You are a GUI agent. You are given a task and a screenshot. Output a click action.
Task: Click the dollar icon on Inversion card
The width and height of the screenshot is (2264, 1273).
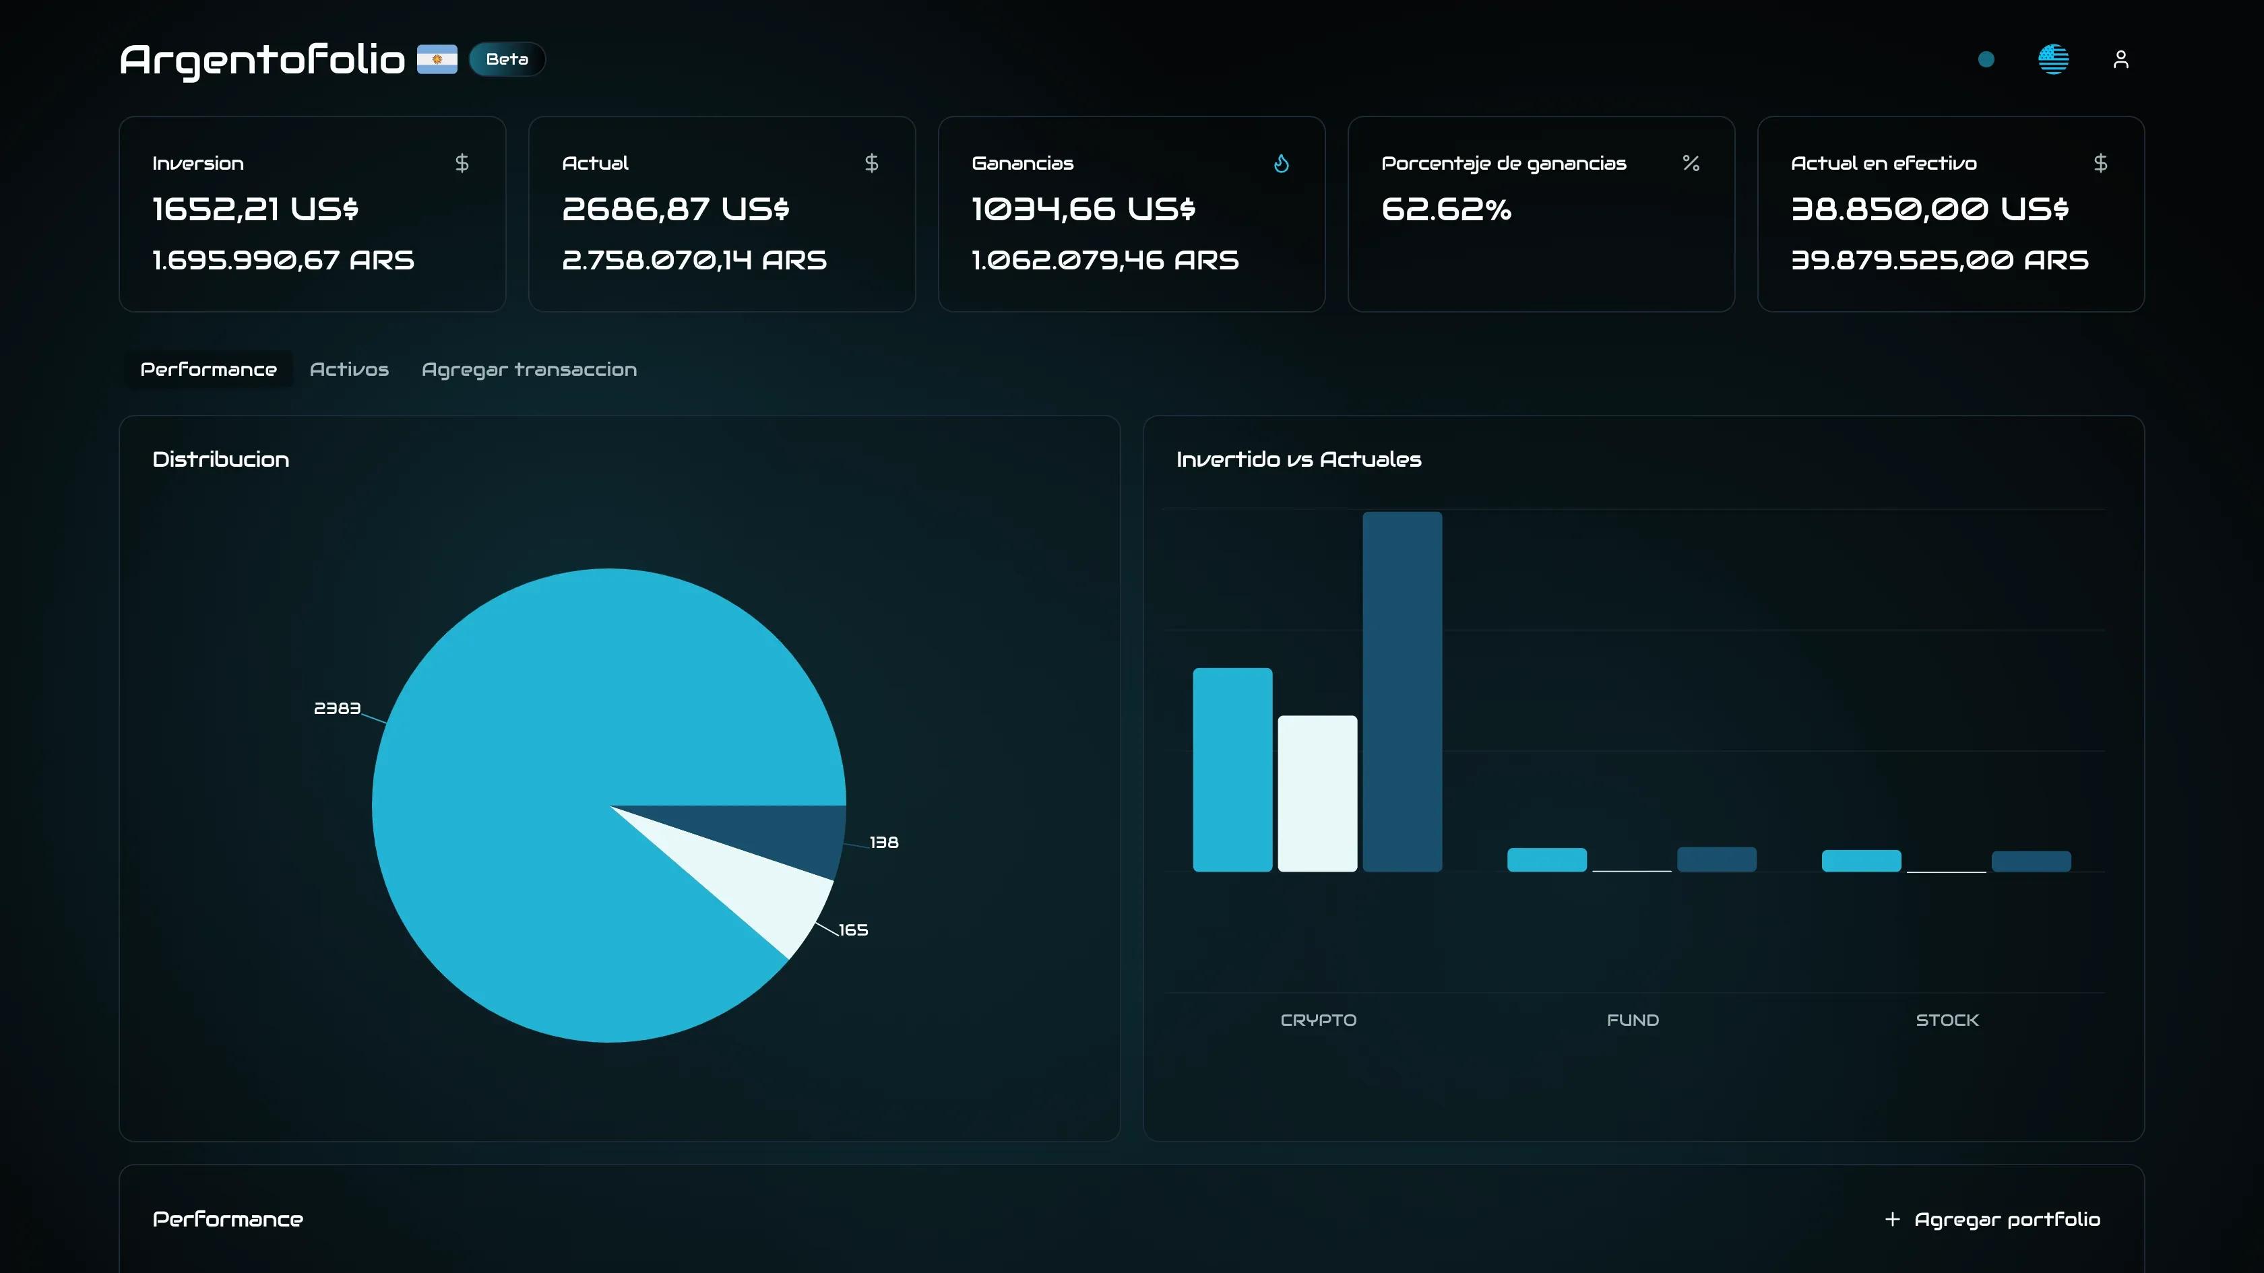pos(462,162)
